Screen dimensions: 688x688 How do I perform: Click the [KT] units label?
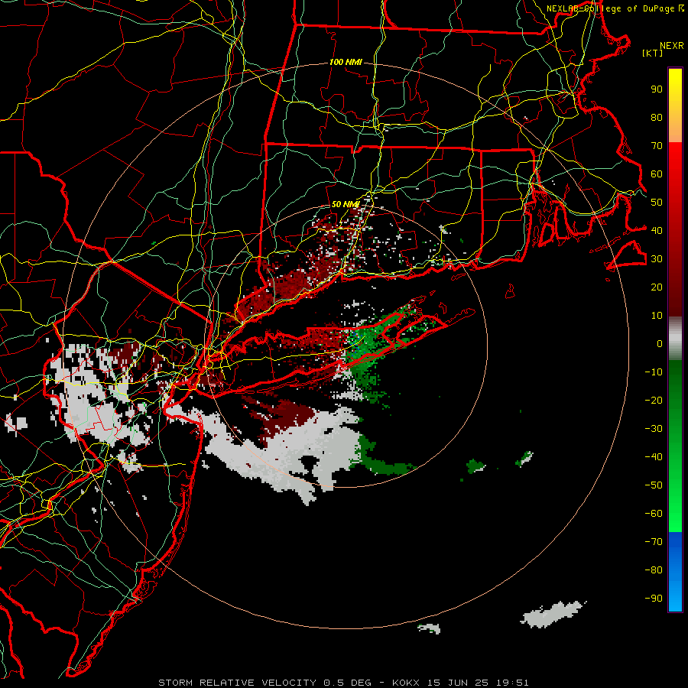click(x=653, y=53)
